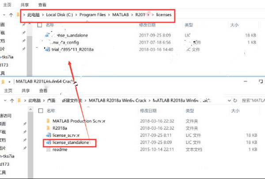The height and width of the screenshot is (179, 265).
Task: Go up one level in Crack folder window
Action: click(12, 101)
